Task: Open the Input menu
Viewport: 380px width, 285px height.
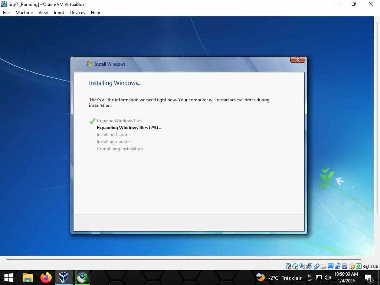Action: pyautogui.click(x=59, y=13)
